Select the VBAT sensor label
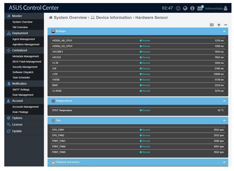Image resolution: width=234 pixels, height=171 pixels. point(55,85)
